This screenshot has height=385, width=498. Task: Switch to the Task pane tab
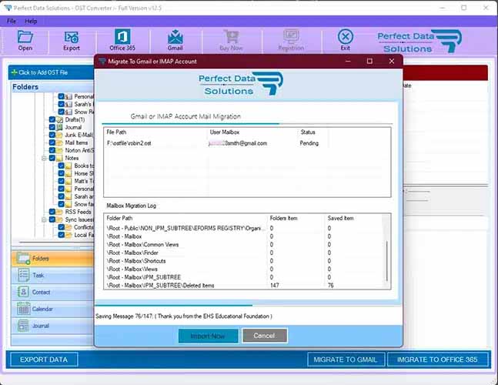click(x=52, y=275)
